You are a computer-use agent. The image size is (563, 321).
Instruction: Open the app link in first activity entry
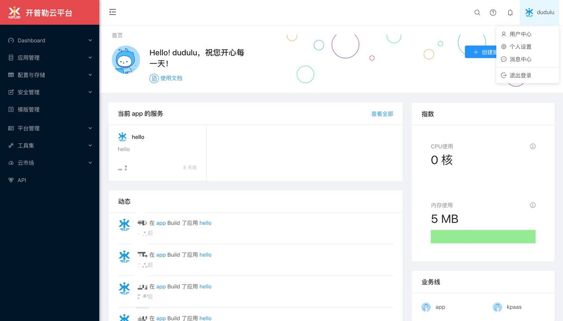pyautogui.click(x=161, y=223)
